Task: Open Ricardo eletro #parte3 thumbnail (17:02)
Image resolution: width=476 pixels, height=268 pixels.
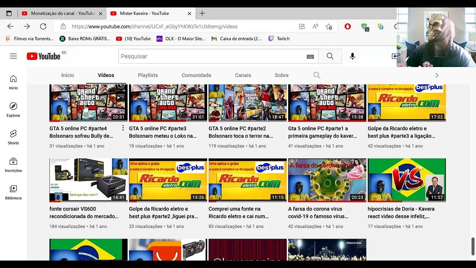Action: (407, 103)
